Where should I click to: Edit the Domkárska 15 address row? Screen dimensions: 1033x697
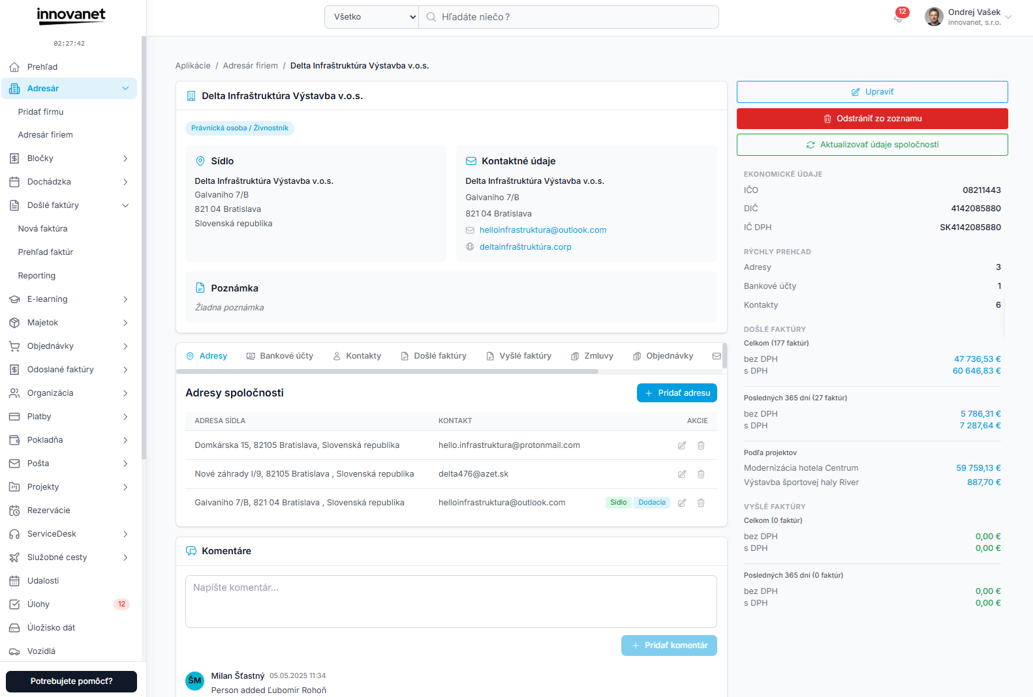[682, 445]
